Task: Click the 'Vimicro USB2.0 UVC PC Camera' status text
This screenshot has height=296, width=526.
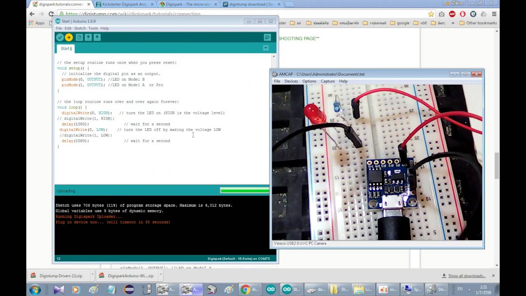Action: tap(300, 243)
